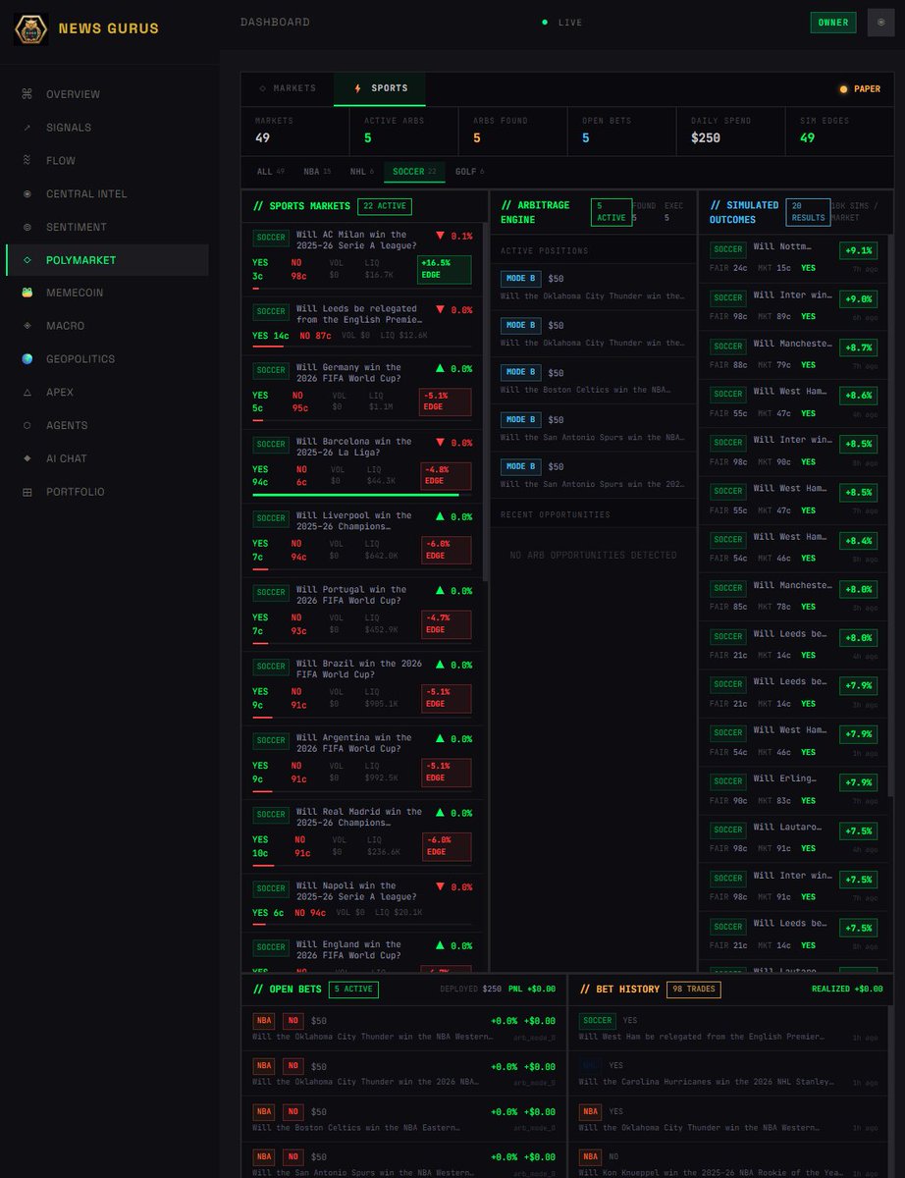
Task: Click the DAILY SPEND $250 stat tile
Action: 730,130
